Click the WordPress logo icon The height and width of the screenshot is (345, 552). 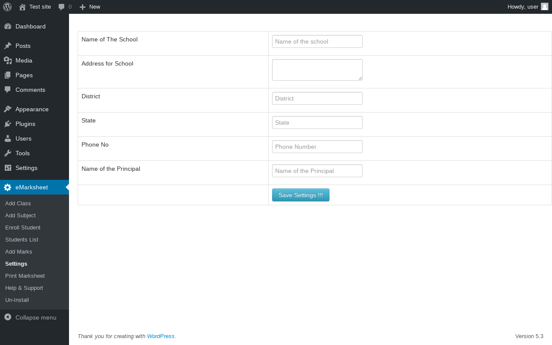tap(7, 7)
